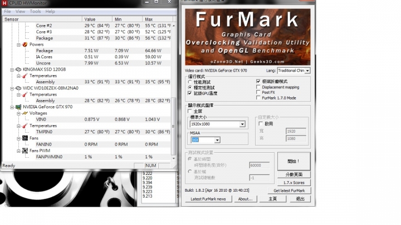Collapse the Fans node expander

[18, 138]
